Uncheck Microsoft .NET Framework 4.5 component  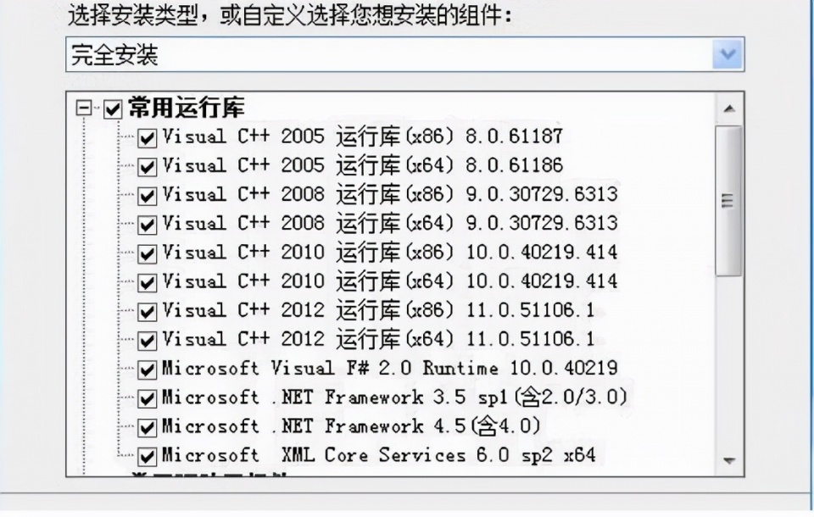(147, 428)
